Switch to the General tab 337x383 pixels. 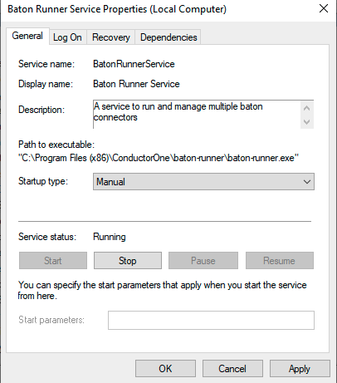[27, 36]
